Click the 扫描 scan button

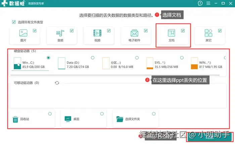tap(209, 137)
